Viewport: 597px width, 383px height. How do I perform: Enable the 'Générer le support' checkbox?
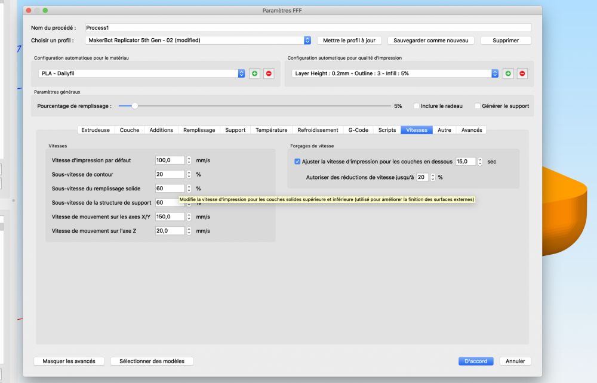(478, 106)
